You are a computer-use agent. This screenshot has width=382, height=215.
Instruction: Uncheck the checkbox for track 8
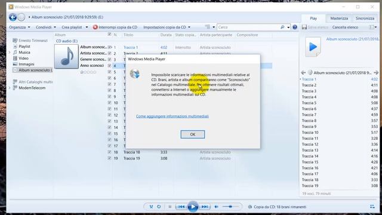point(109,90)
